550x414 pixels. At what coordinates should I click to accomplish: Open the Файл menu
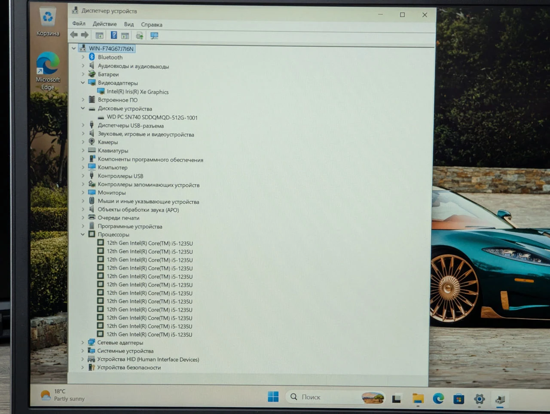pos(79,24)
